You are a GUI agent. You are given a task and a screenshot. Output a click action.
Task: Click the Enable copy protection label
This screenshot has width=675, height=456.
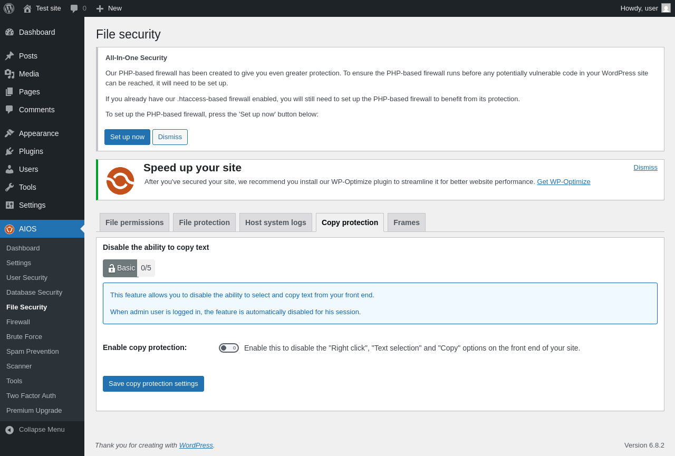coord(145,347)
